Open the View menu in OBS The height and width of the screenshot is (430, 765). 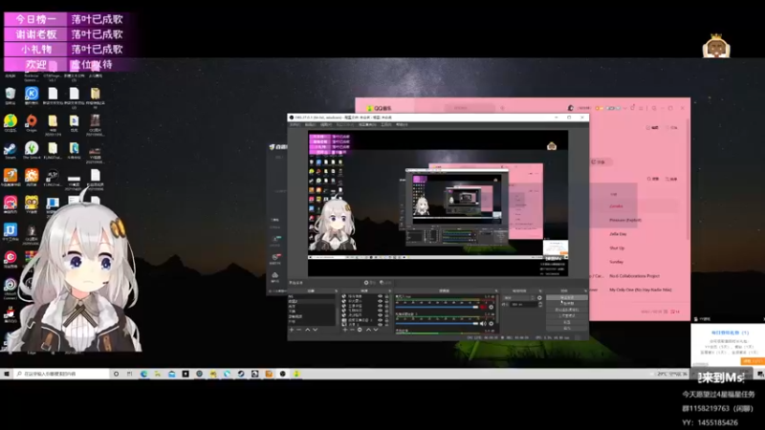[x=326, y=125]
